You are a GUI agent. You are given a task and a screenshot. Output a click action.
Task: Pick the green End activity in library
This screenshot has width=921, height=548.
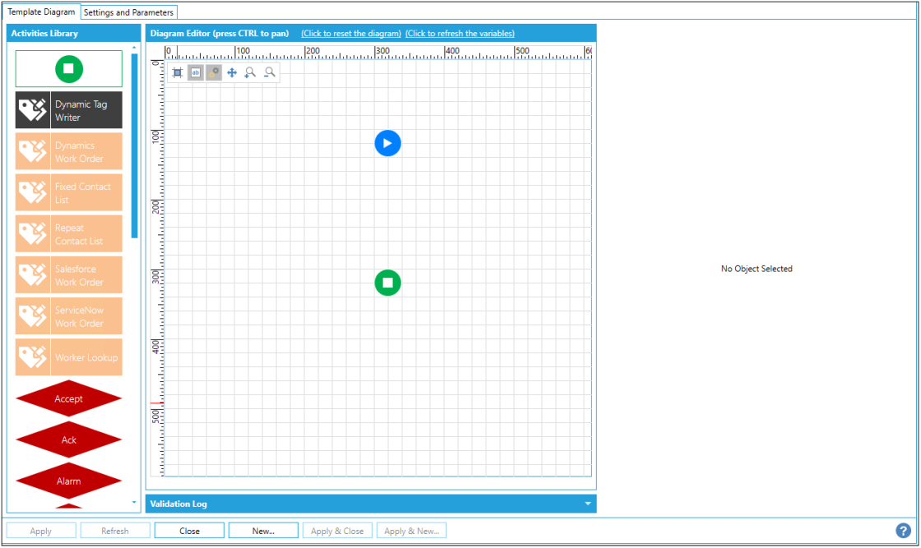pos(69,68)
